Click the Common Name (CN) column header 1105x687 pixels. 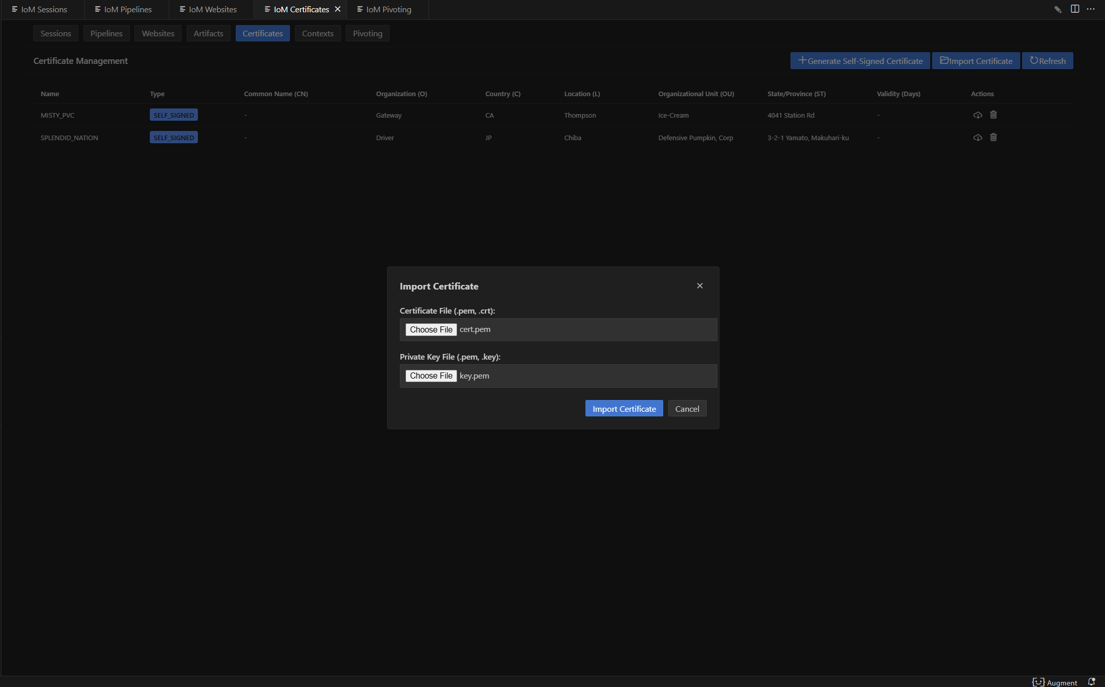(x=276, y=94)
